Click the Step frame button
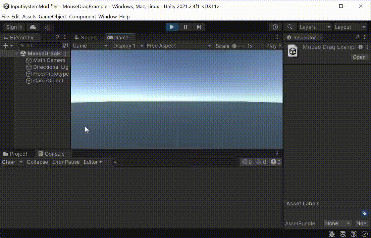The height and width of the screenshot is (238, 371). point(199,27)
